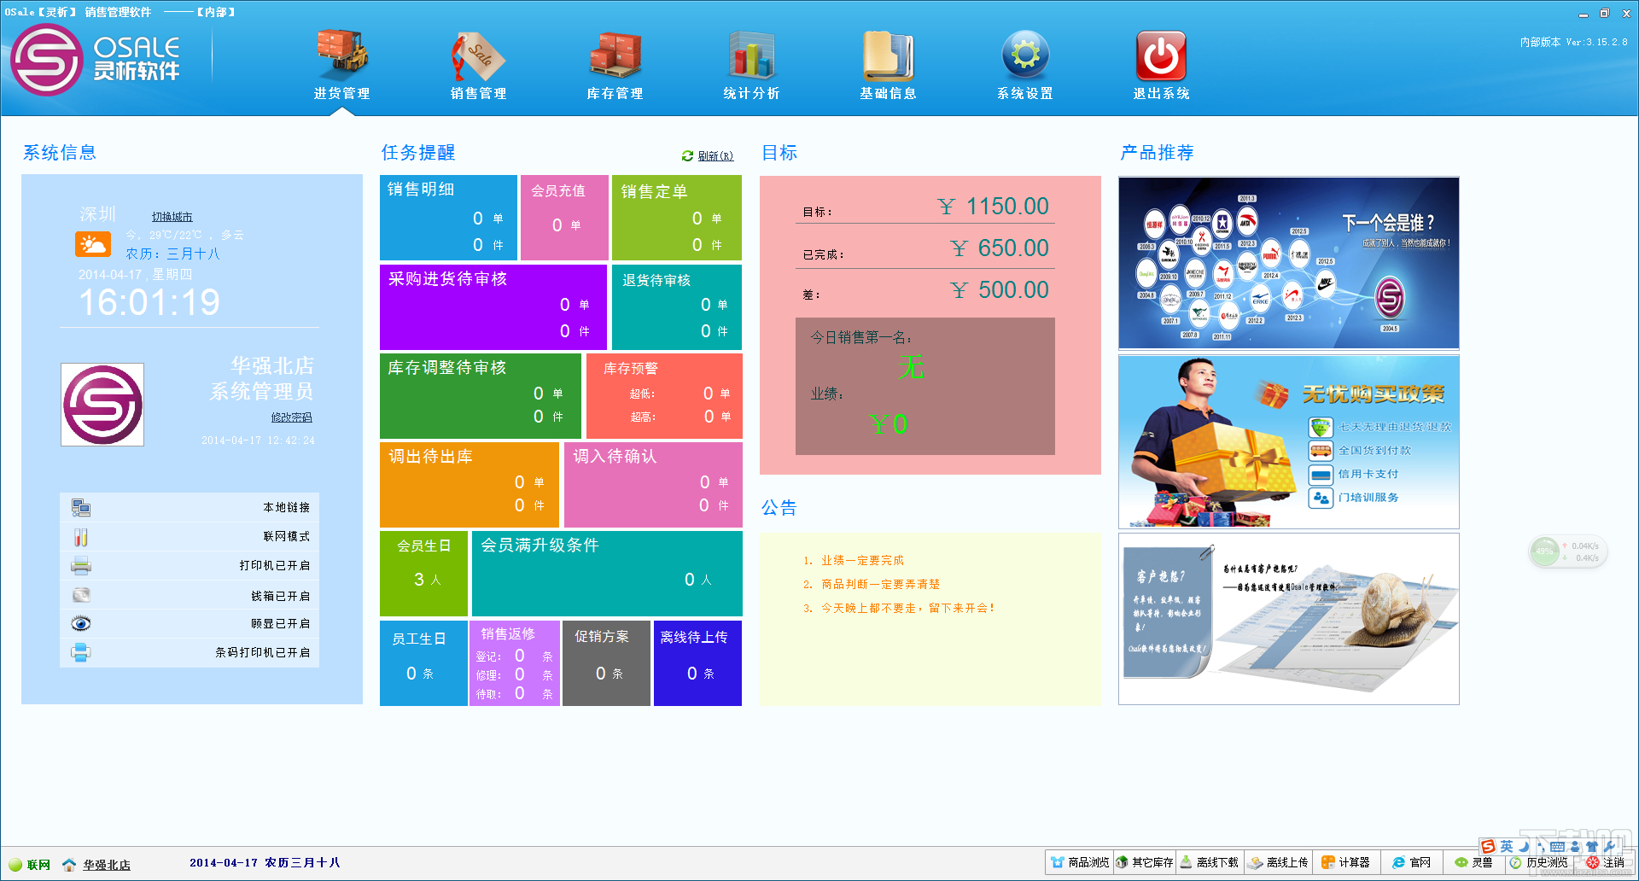
Task: Open the 商品浏览 status bar button
Action: coord(1080,862)
